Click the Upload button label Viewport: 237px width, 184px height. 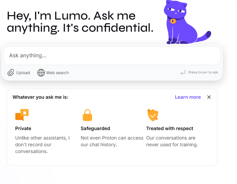(x=23, y=73)
